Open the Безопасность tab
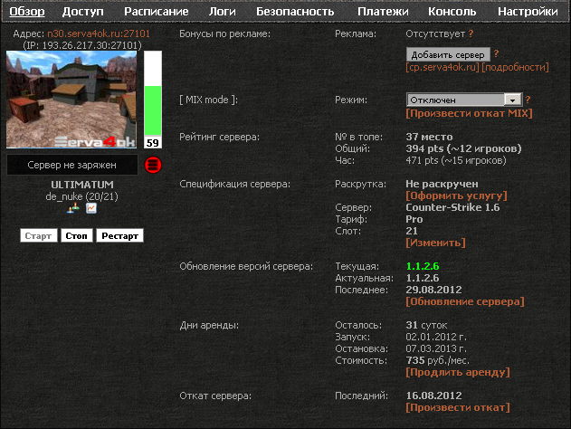Image resolution: width=571 pixels, height=429 pixels. point(295,12)
